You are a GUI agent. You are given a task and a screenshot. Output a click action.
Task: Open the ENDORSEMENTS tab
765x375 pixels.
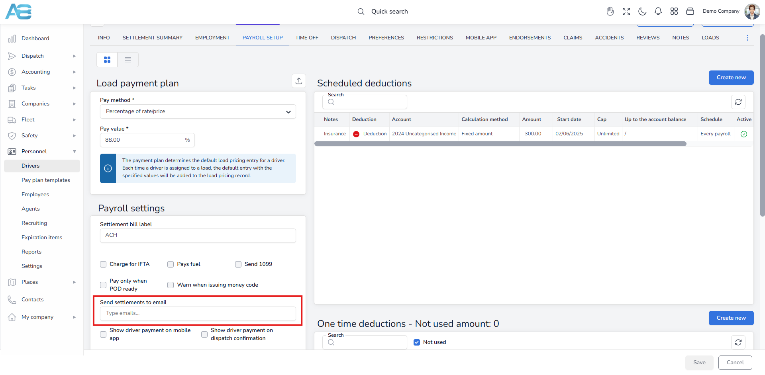(530, 38)
